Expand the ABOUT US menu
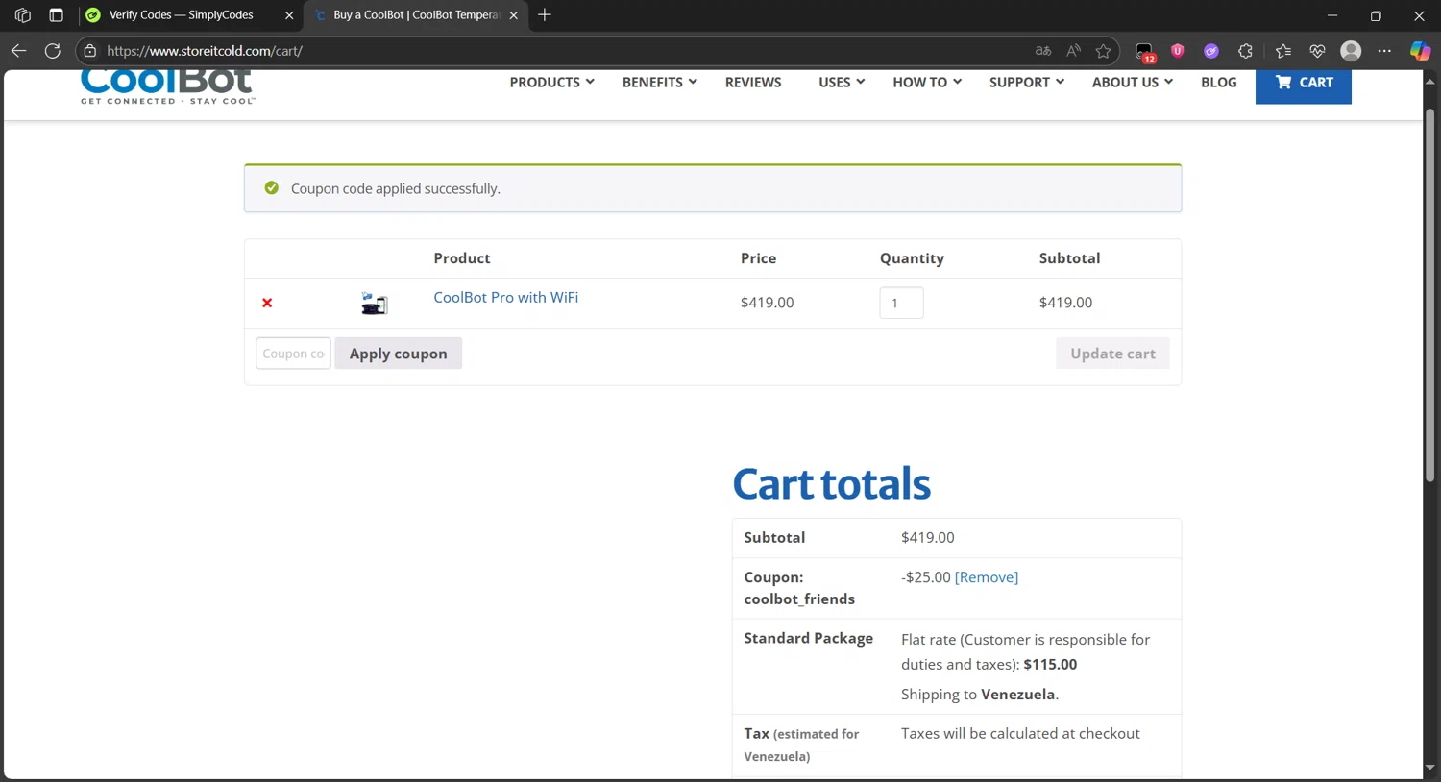Image resolution: width=1441 pixels, height=782 pixels. tap(1132, 83)
